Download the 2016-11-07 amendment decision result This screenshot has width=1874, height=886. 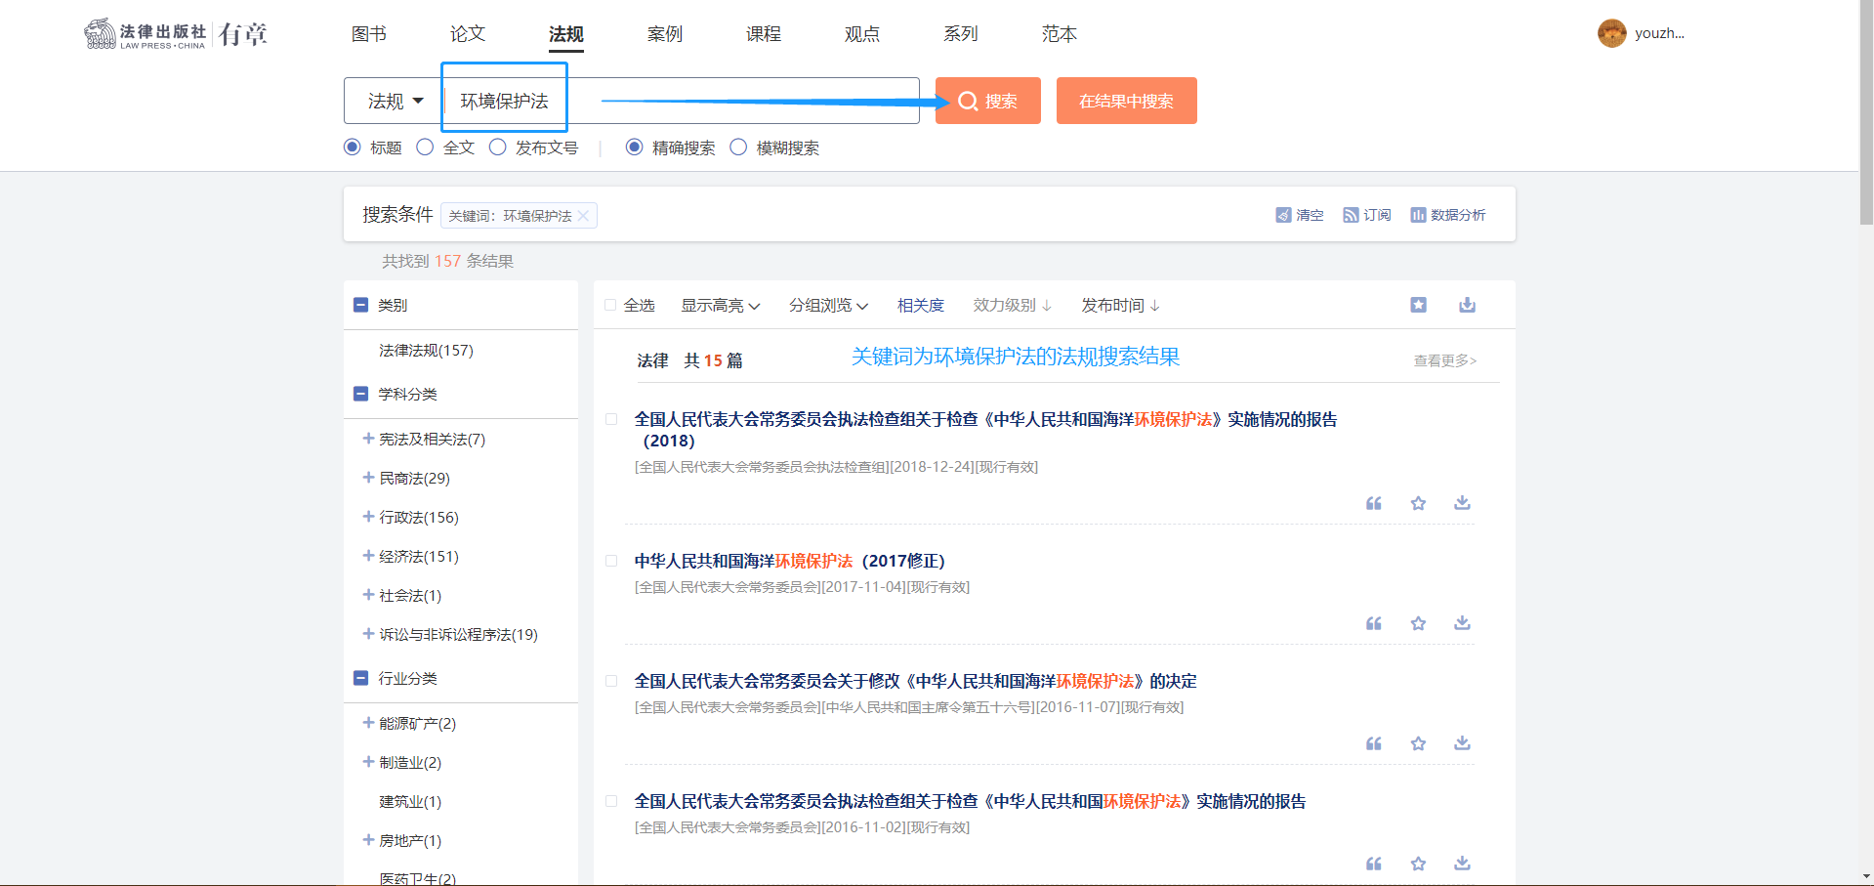click(1462, 743)
